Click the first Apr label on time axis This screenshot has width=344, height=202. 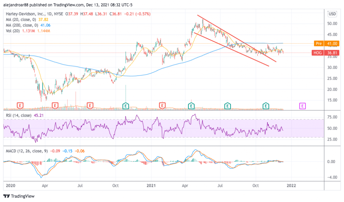(45, 186)
